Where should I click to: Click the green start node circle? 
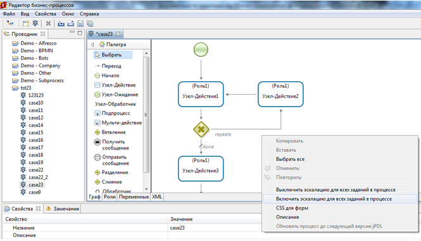click(x=201, y=49)
